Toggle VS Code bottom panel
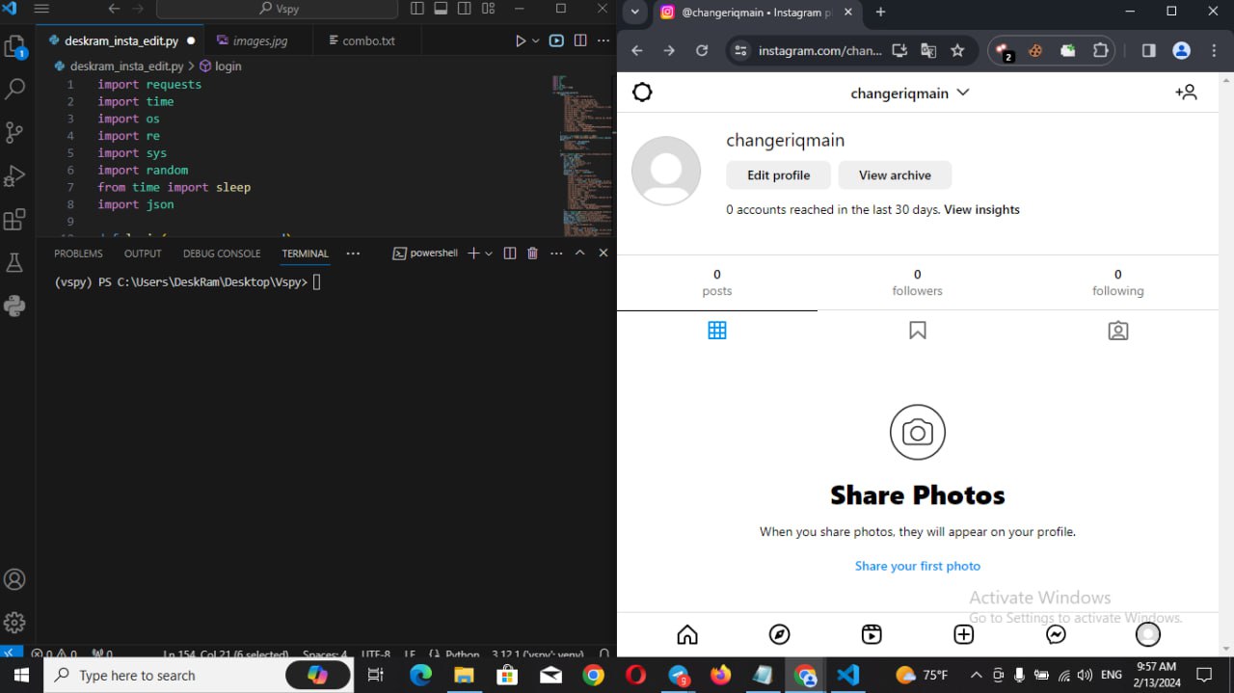The width and height of the screenshot is (1234, 693). pos(441,9)
